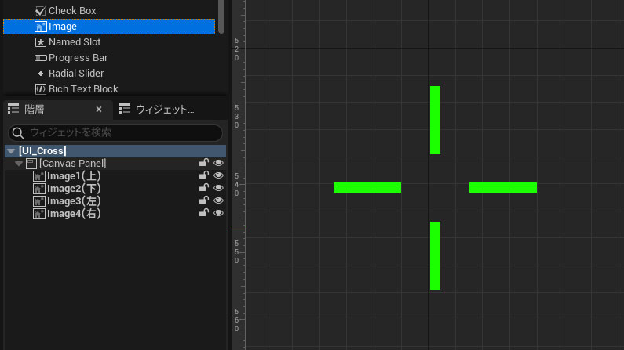Collapse the [UI_Cross] root node

click(11, 151)
